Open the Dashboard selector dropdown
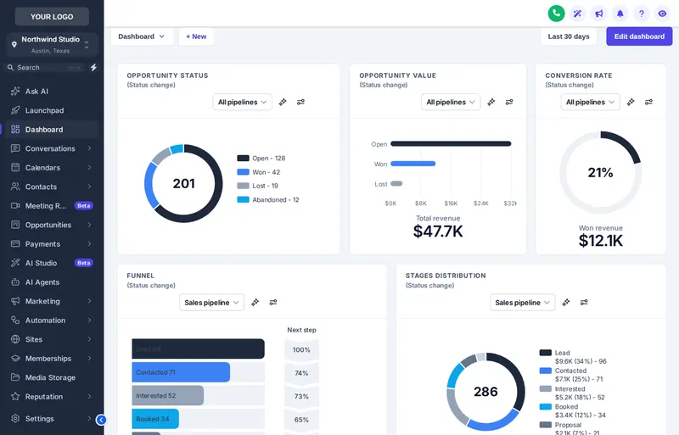This screenshot has width=679, height=435. point(141,36)
